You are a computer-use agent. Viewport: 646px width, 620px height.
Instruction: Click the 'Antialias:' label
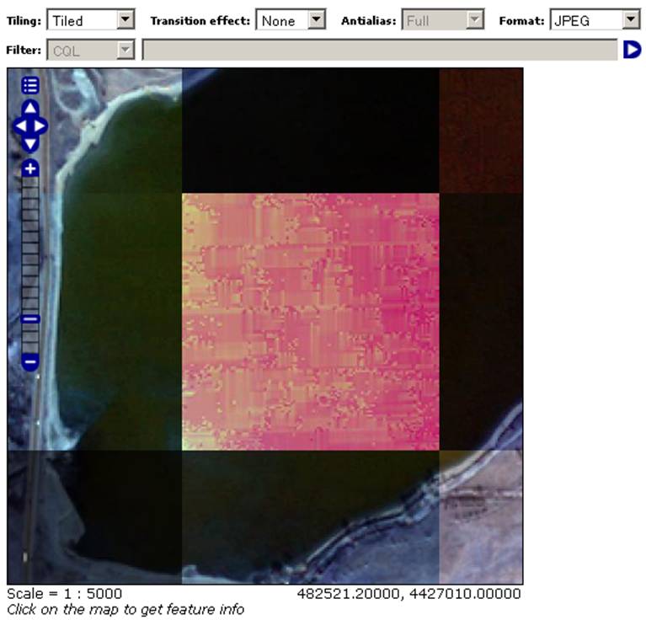click(369, 20)
